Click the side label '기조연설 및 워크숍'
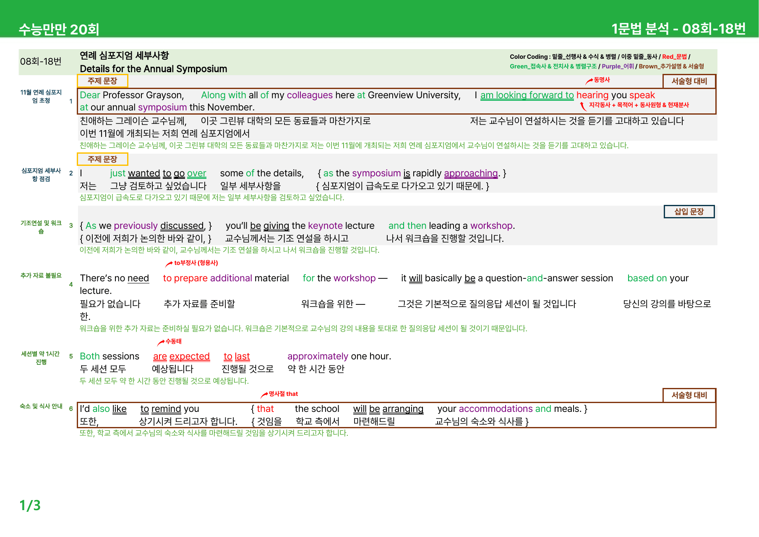Screen dimensions: 759x537 (41, 227)
